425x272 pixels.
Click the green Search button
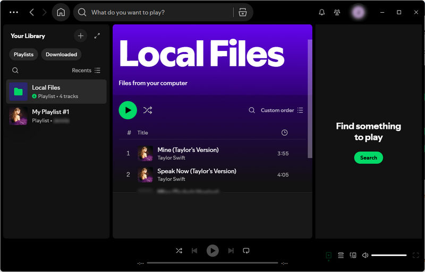pos(368,157)
